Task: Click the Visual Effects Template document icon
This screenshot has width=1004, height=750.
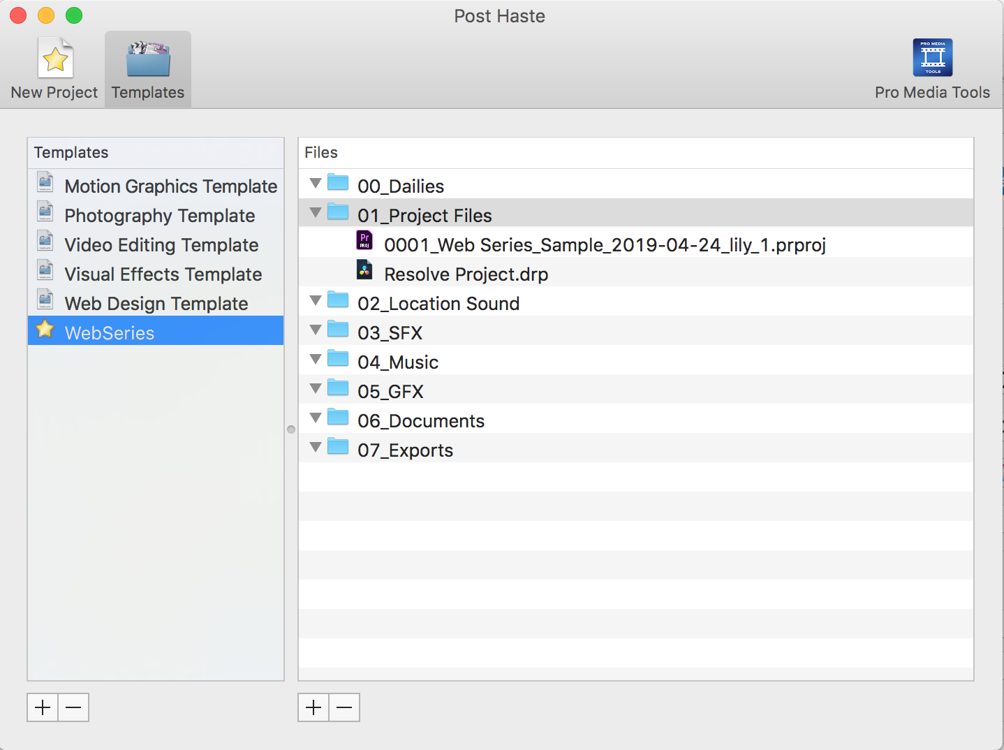Action: pos(45,270)
